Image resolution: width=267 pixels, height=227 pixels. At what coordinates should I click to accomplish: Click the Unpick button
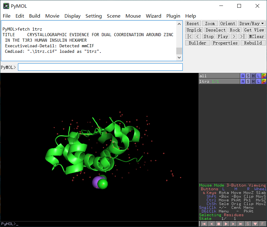pos(194,30)
